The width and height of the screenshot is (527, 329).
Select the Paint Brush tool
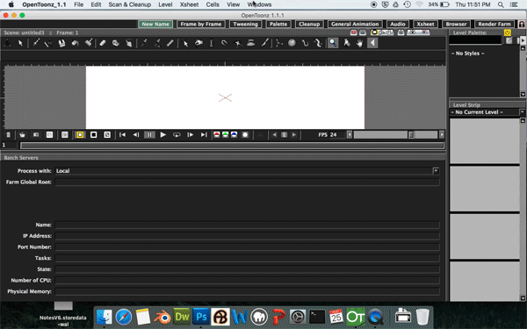[x=89, y=43]
